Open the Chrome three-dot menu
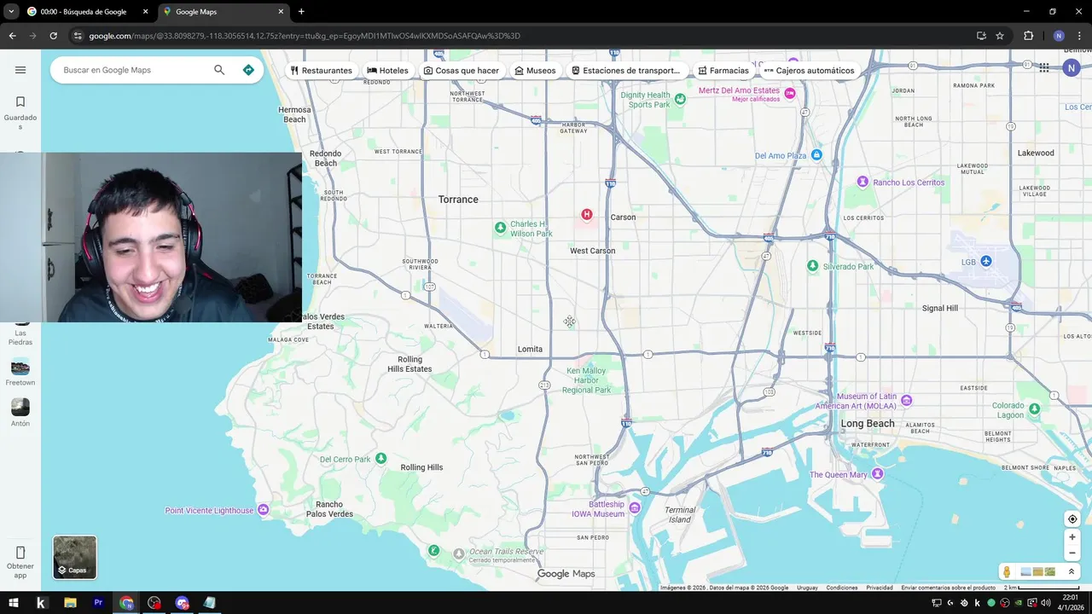1092x614 pixels. point(1079,36)
